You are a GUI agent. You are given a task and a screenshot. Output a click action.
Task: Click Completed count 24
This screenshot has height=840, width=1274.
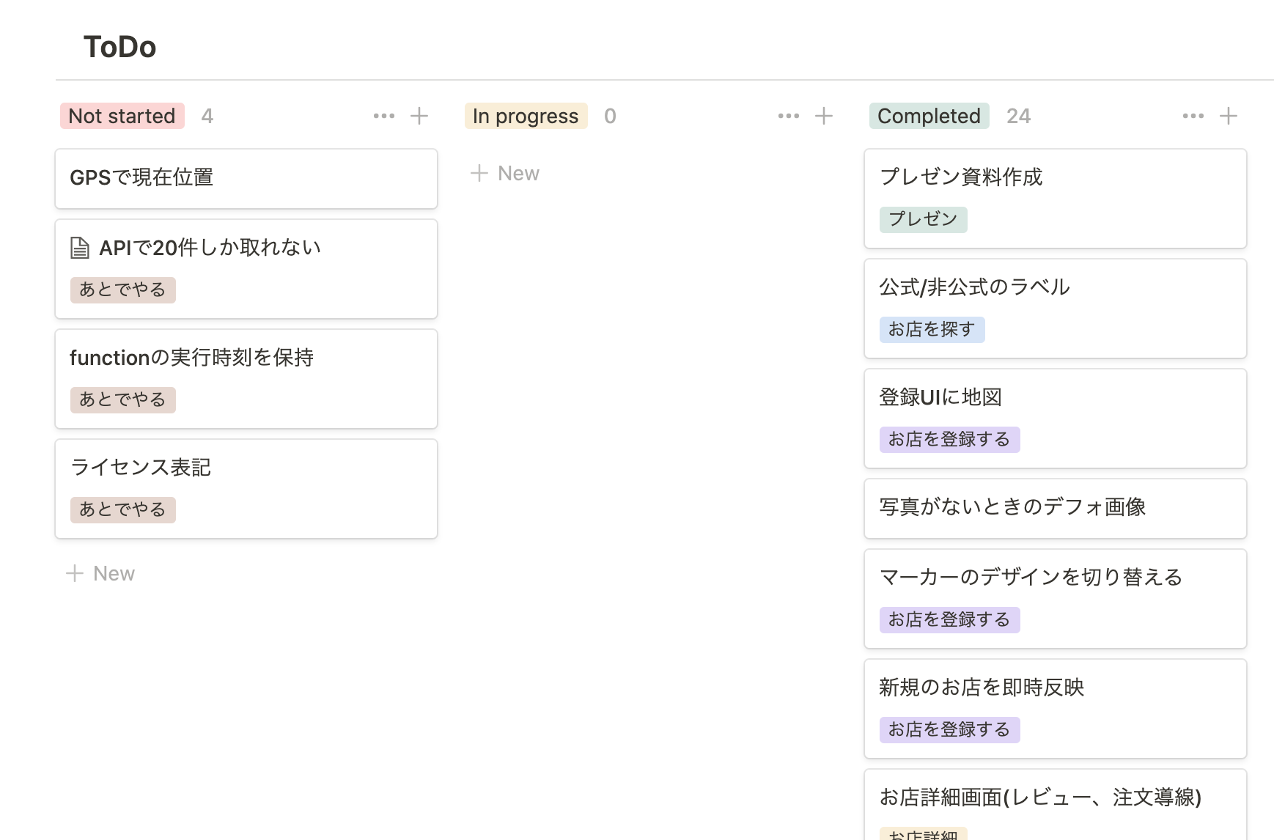1018,116
